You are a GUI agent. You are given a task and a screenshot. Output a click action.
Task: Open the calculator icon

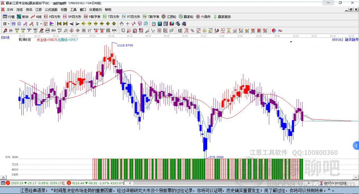(x=160, y=23)
